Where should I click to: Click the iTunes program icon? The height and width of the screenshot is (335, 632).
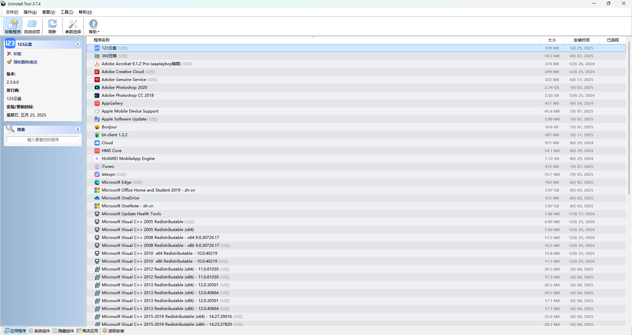[x=97, y=167]
